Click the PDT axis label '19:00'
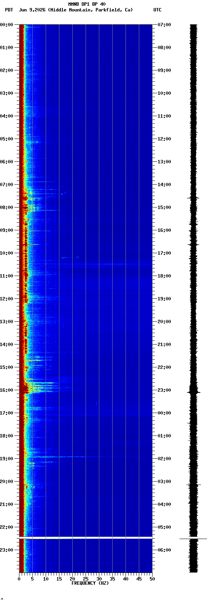The width and height of the screenshot is (210, 603). pos(6,459)
